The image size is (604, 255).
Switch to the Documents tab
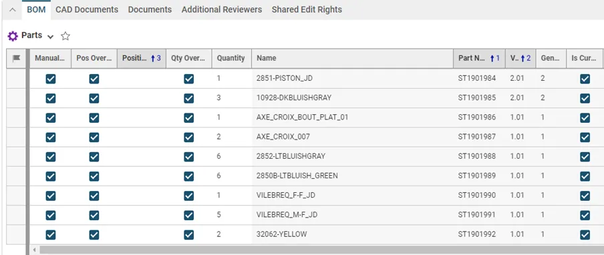(150, 9)
